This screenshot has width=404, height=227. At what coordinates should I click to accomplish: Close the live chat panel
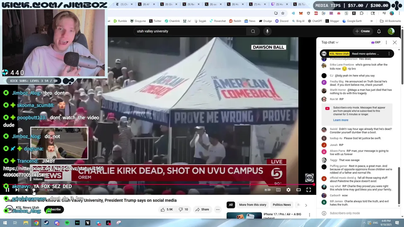tap(395, 42)
